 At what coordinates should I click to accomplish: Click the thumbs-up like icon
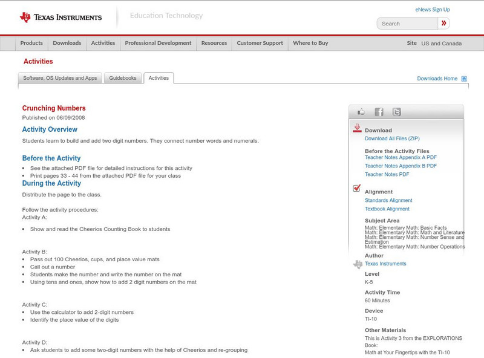coord(361,112)
